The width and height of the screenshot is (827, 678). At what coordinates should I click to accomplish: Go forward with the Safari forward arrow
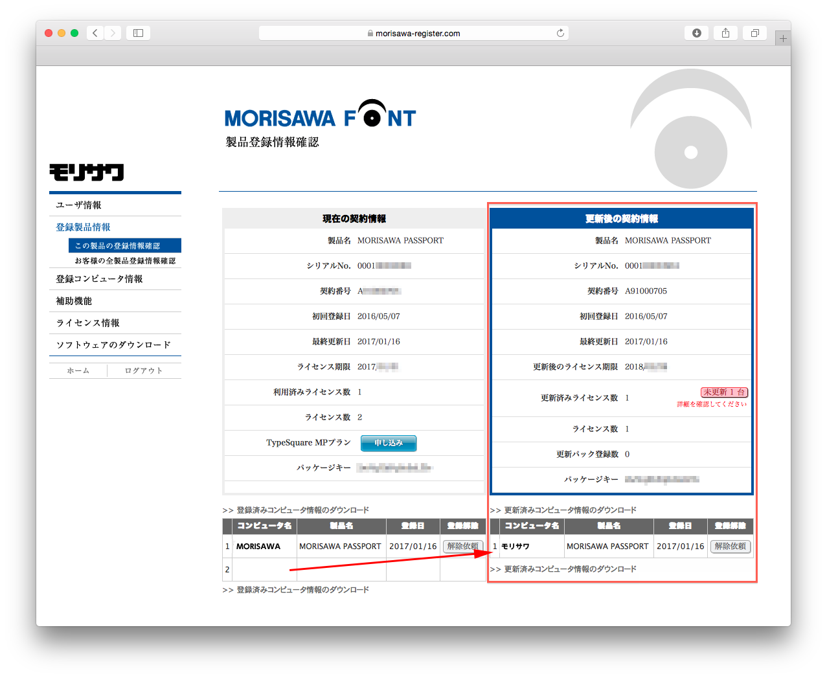pos(113,33)
